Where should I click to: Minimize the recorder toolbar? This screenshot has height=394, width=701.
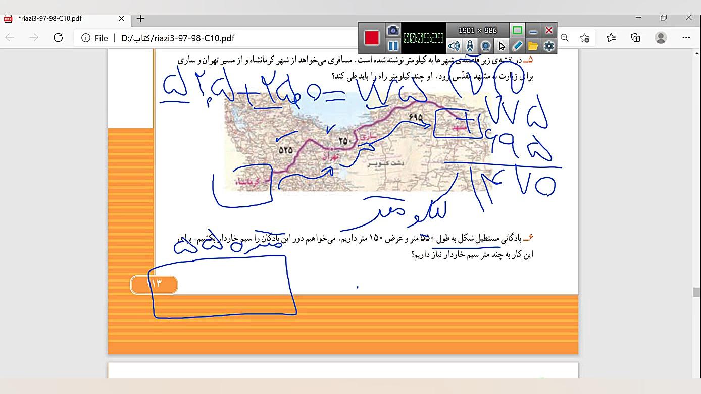(533, 31)
